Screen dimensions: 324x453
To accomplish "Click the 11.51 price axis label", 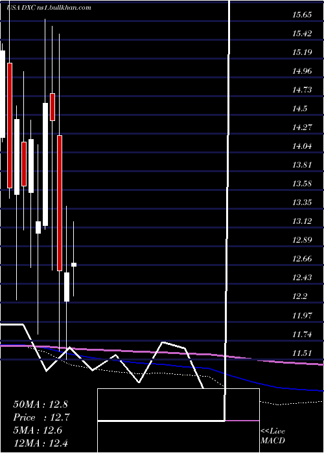I will coord(302,353).
